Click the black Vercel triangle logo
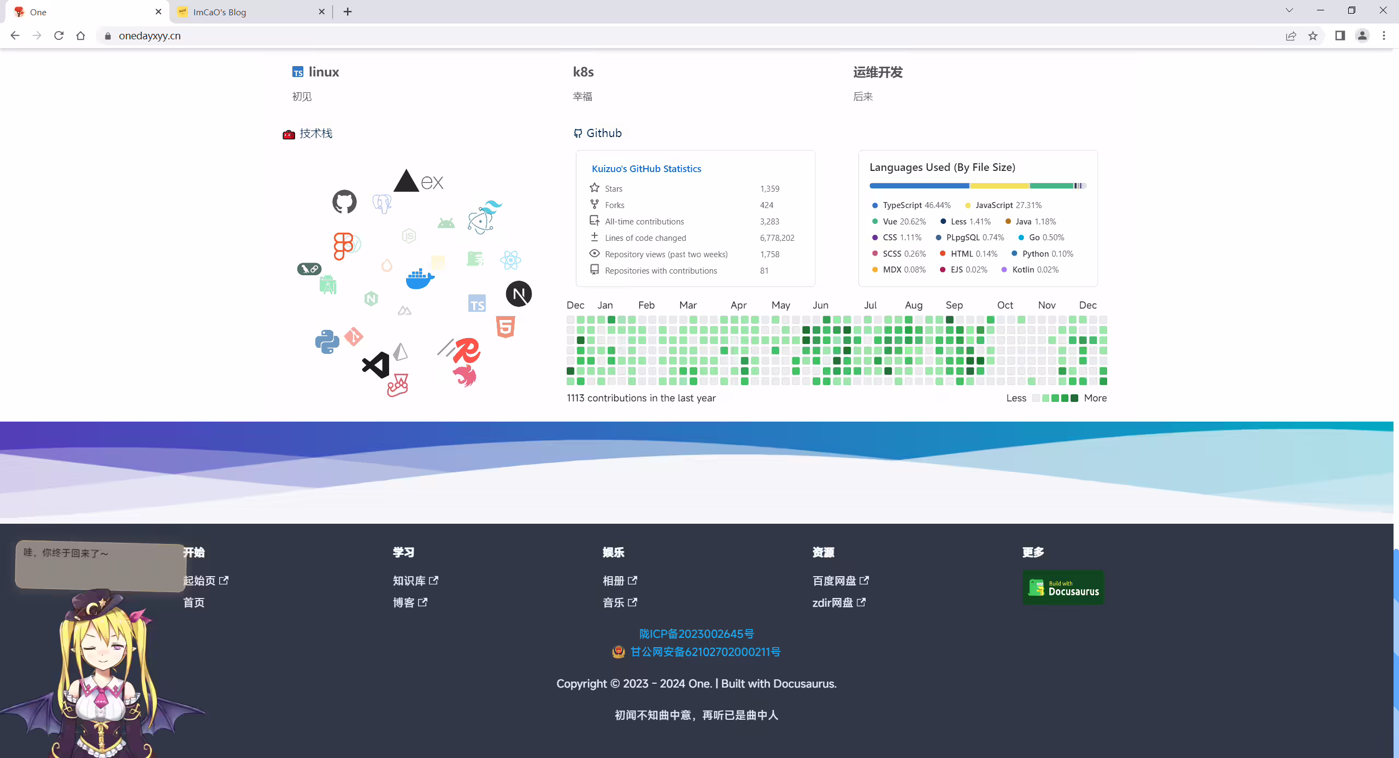 pyautogui.click(x=406, y=181)
